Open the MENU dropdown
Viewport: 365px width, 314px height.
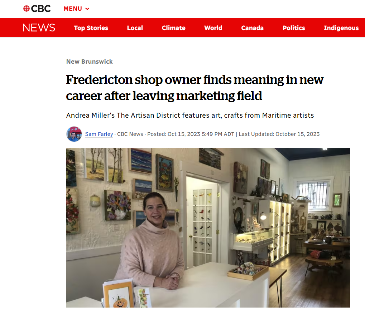click(73, 9)
